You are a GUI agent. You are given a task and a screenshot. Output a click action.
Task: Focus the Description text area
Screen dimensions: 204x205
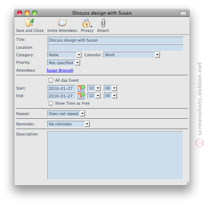115,155
